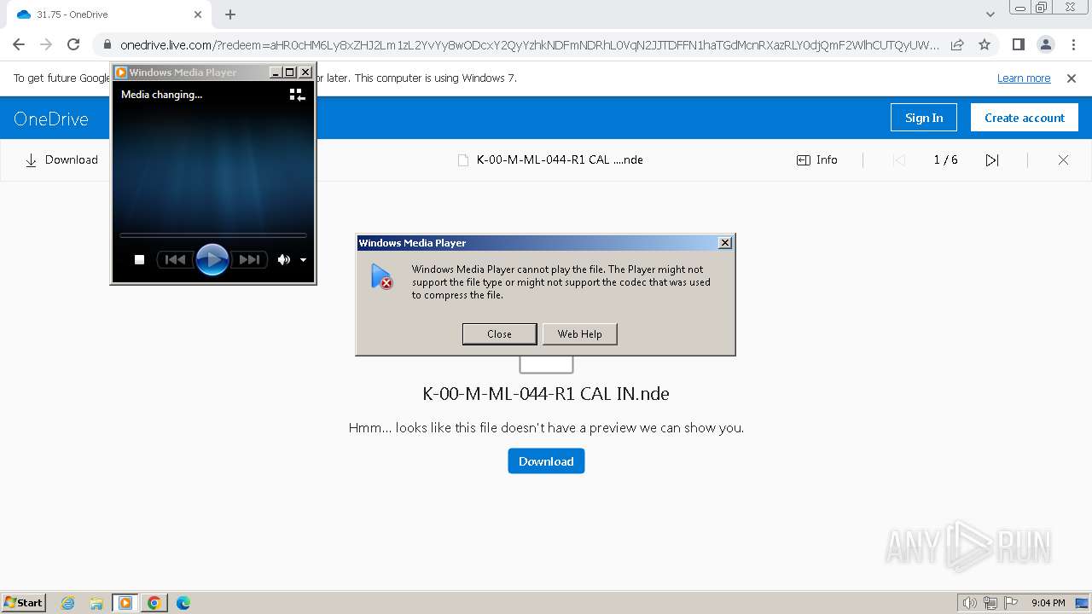The height and width of the screenshot is (614, 1092).
Task: Open Web Help for the playback error
Action: coord(579,334)
